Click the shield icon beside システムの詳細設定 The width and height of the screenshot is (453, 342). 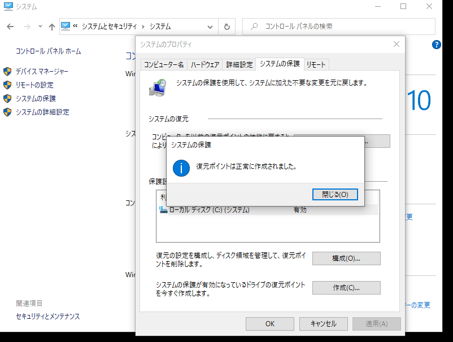[7, 112]
